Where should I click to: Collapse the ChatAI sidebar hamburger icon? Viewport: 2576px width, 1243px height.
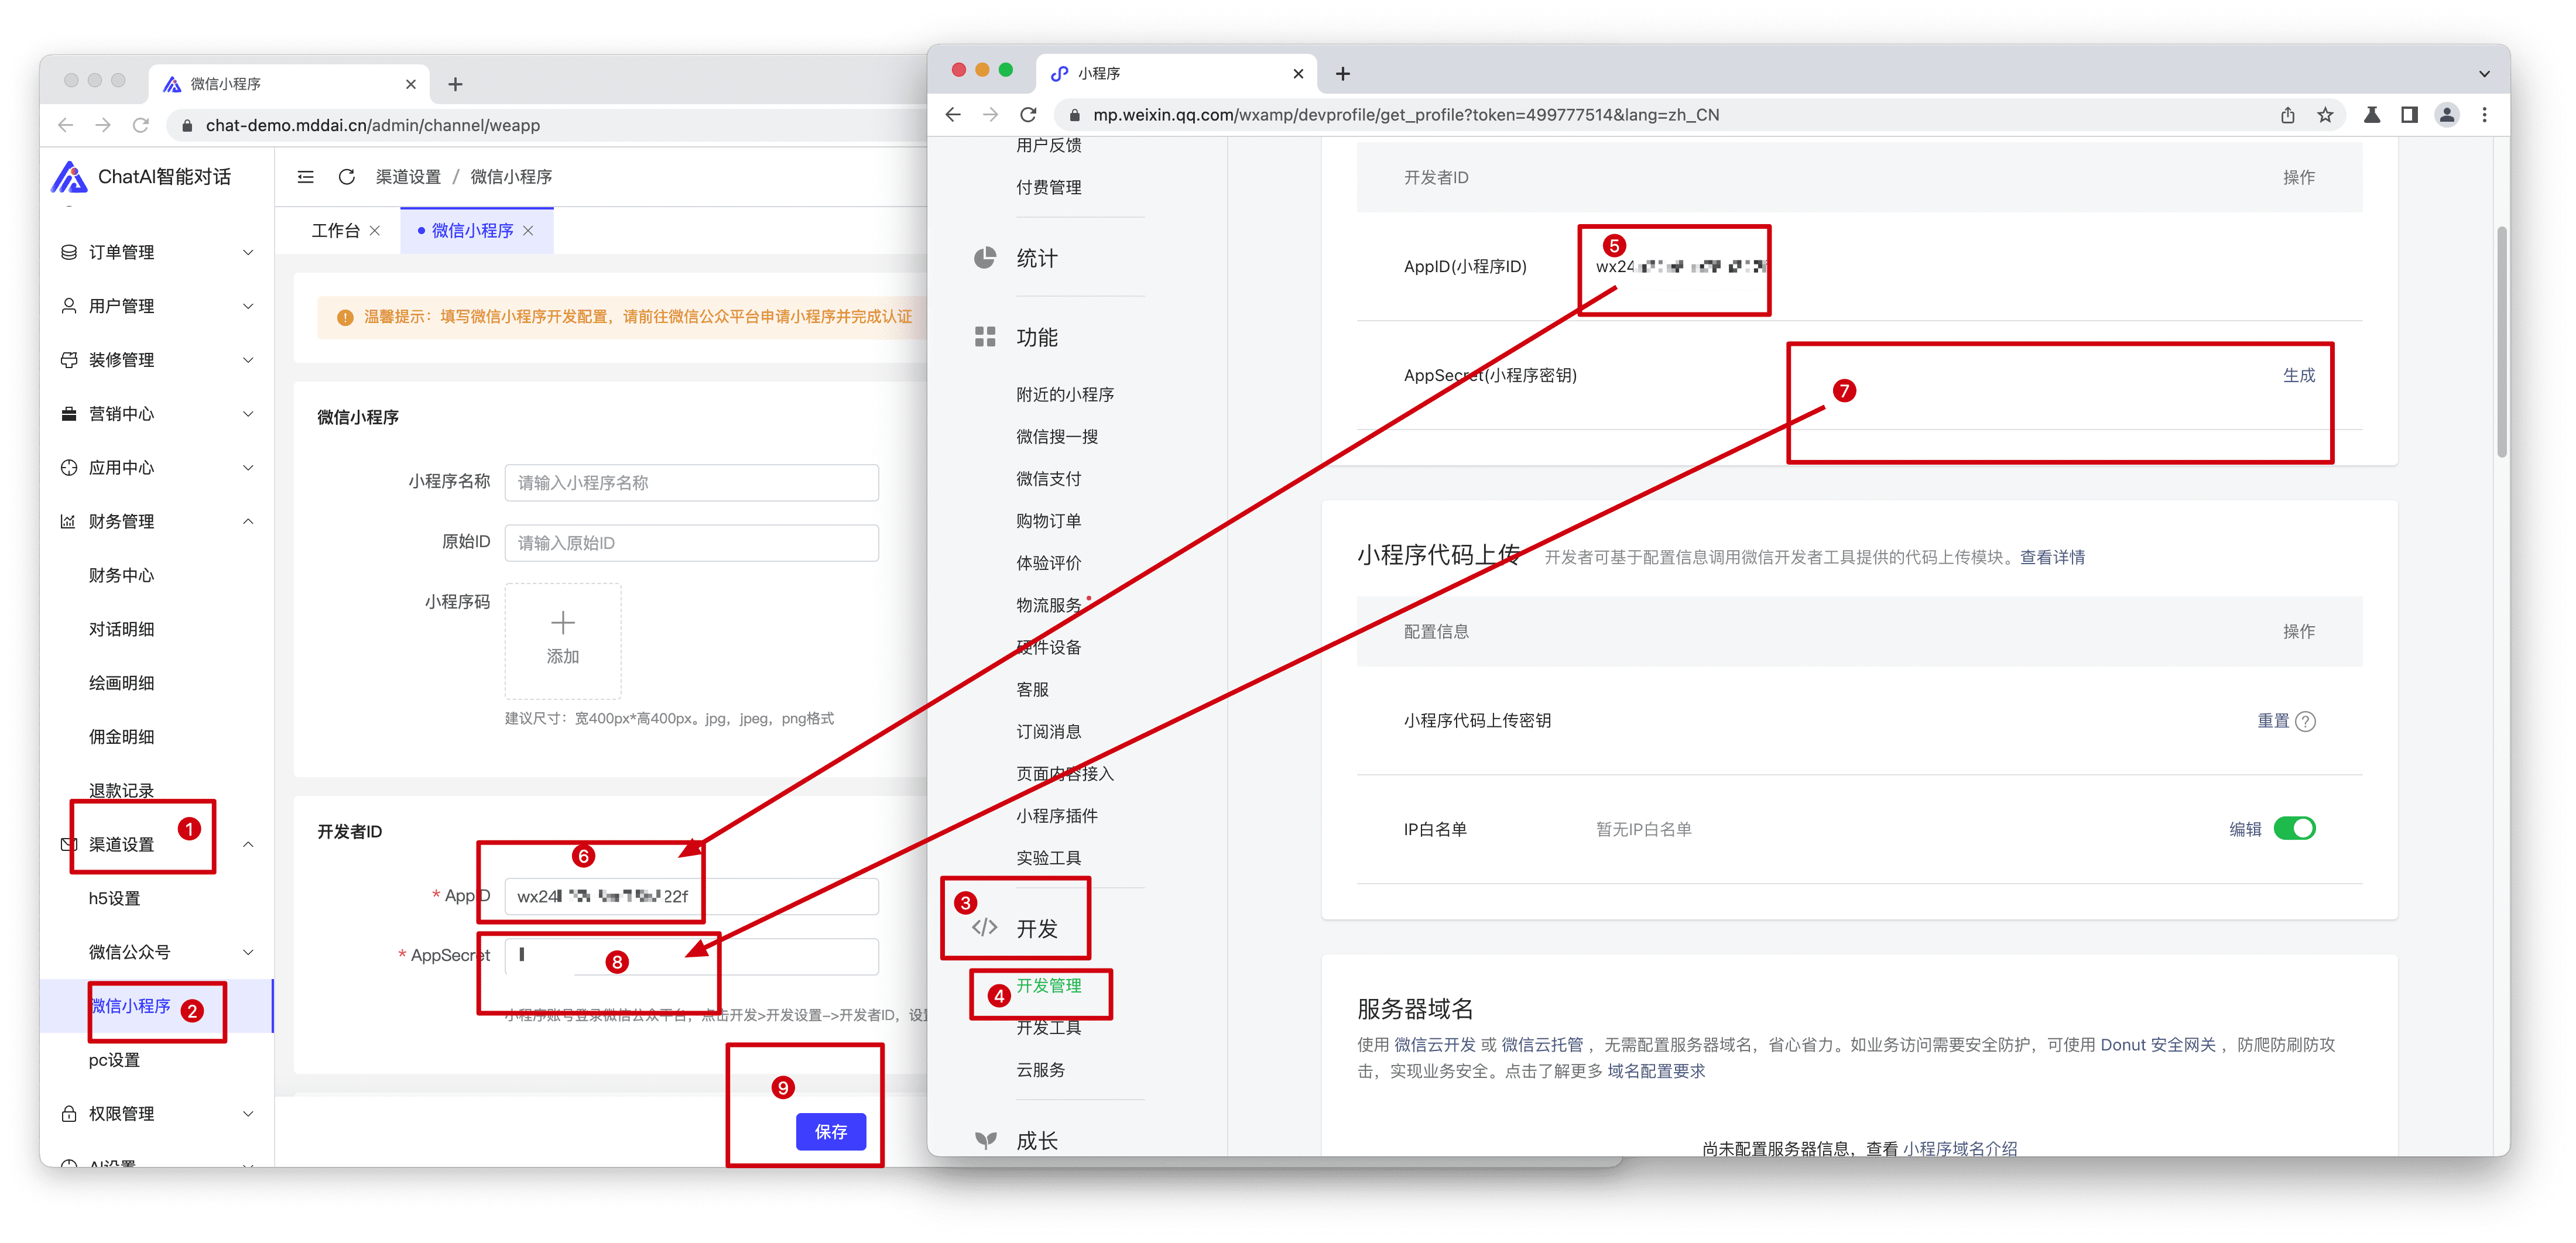pyautogui.click(x=306, y=177)
